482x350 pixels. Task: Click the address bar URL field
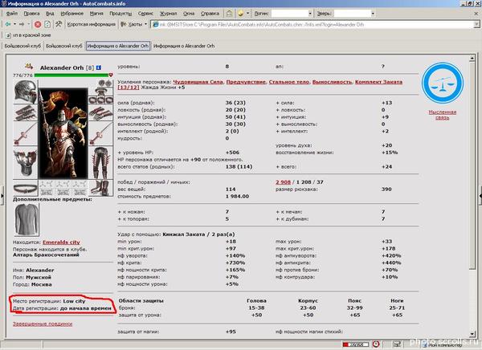312,25
